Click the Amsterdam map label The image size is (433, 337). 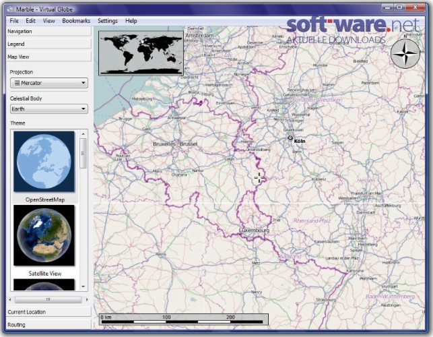coord(199,36)
